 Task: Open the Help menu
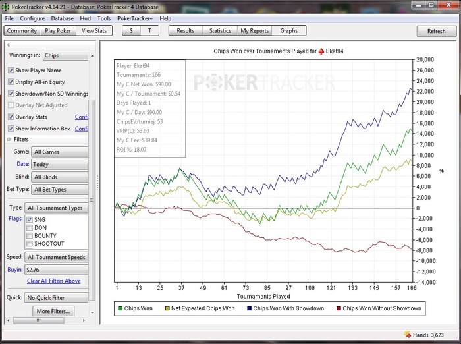click(x=165, y=18)
